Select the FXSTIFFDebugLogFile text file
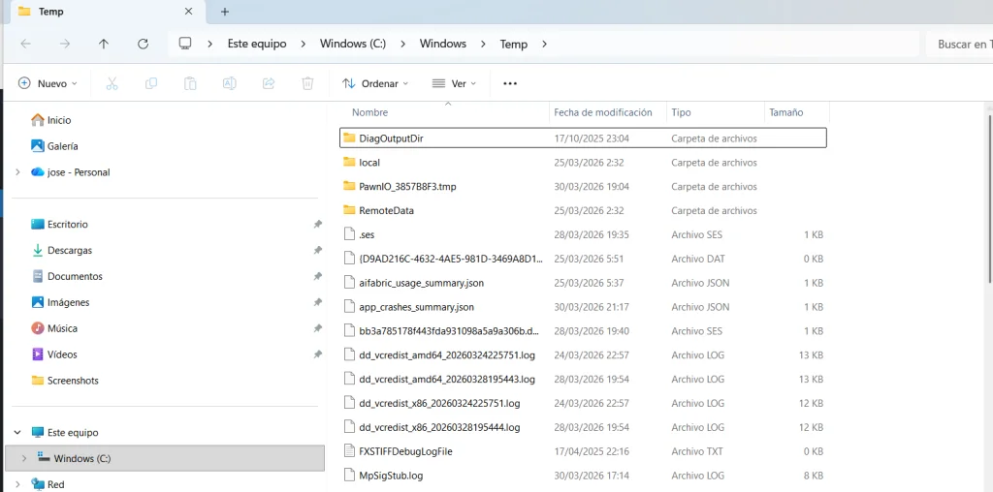This screenshot has height=492, width=993. click(x=583, y=451)
